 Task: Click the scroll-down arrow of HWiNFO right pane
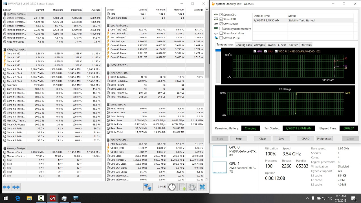[207, 179]
